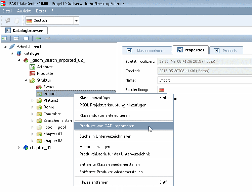
Task: Click the hide tree panel icon
Action: tap(4, 38)
